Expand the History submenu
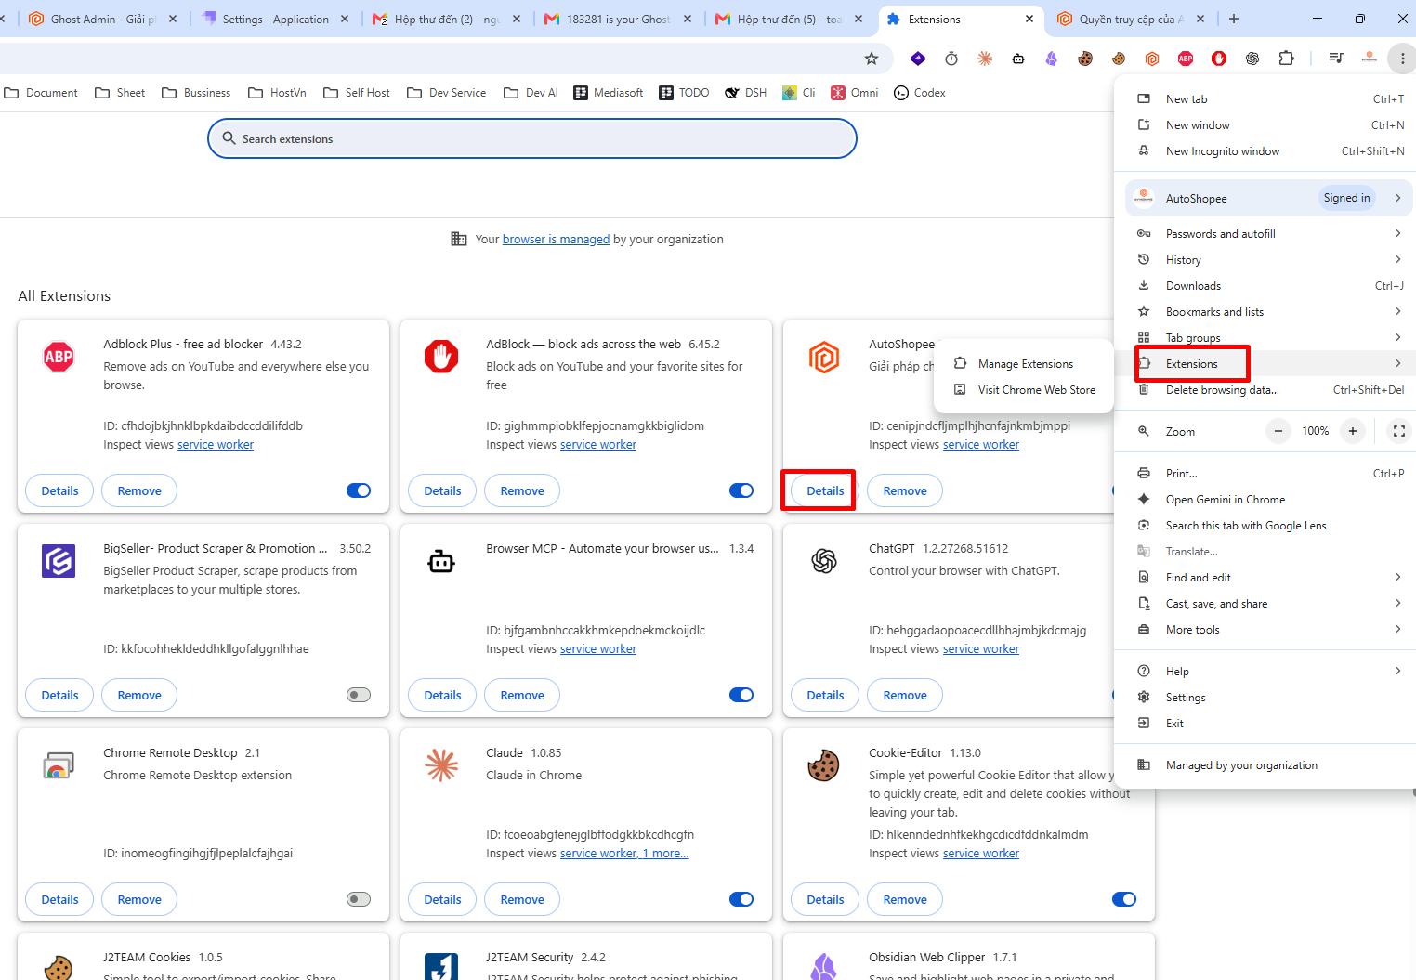 pyautogui.click(x=1397, y=259)
